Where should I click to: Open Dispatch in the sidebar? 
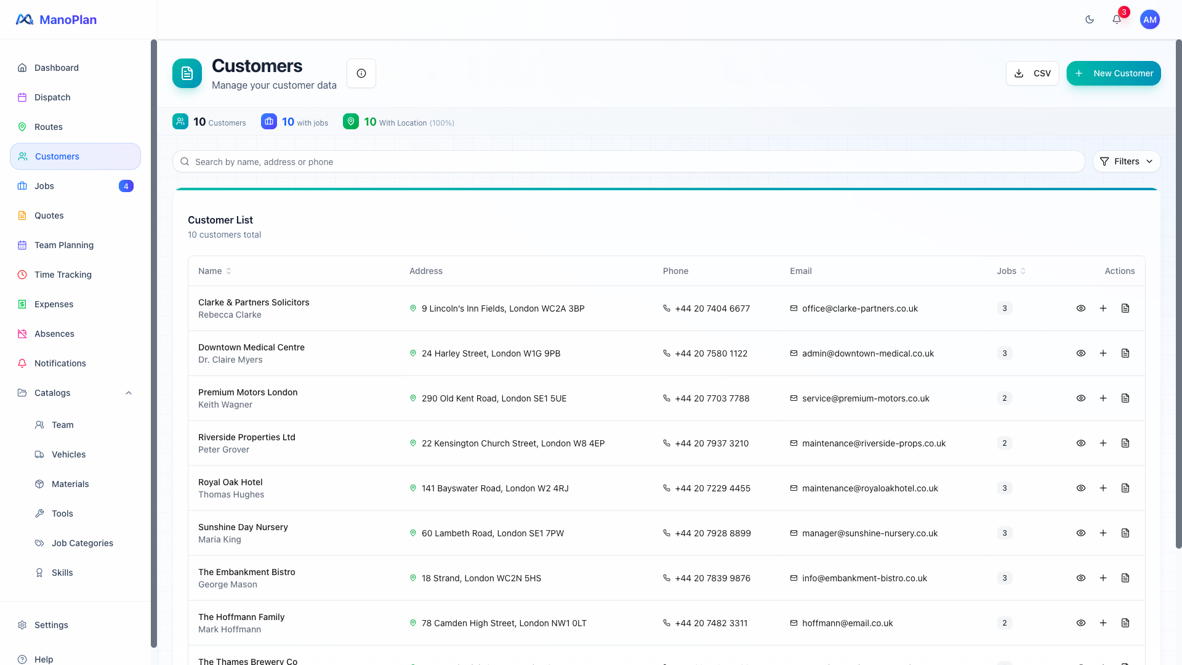pyautogui.click(x=52, y=97)
